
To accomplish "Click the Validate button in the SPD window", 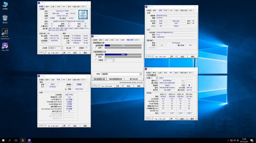I will (x=182, y=119).
